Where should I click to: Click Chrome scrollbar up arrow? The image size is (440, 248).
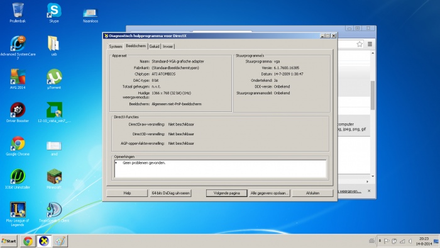[x=373, y=53]
